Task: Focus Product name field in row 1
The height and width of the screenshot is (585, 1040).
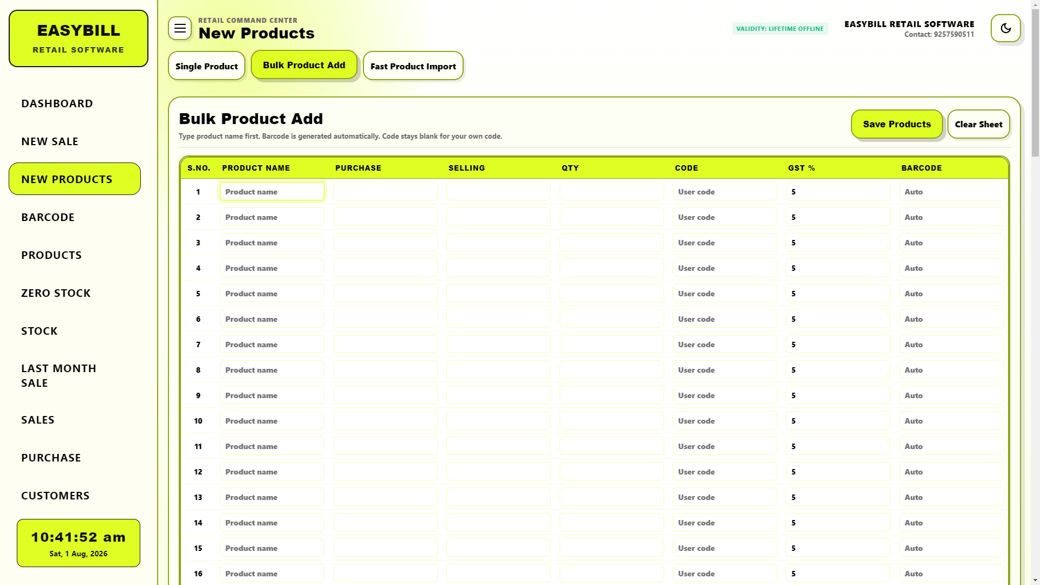Action: (x=272, y=192)
